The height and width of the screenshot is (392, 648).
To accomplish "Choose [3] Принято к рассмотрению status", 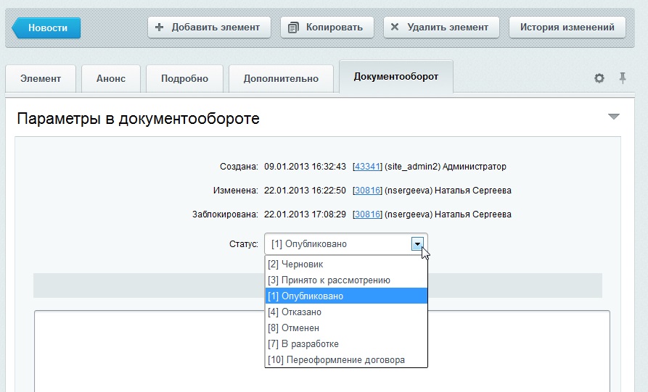I will pyautogui.click(x=346, y=280).
